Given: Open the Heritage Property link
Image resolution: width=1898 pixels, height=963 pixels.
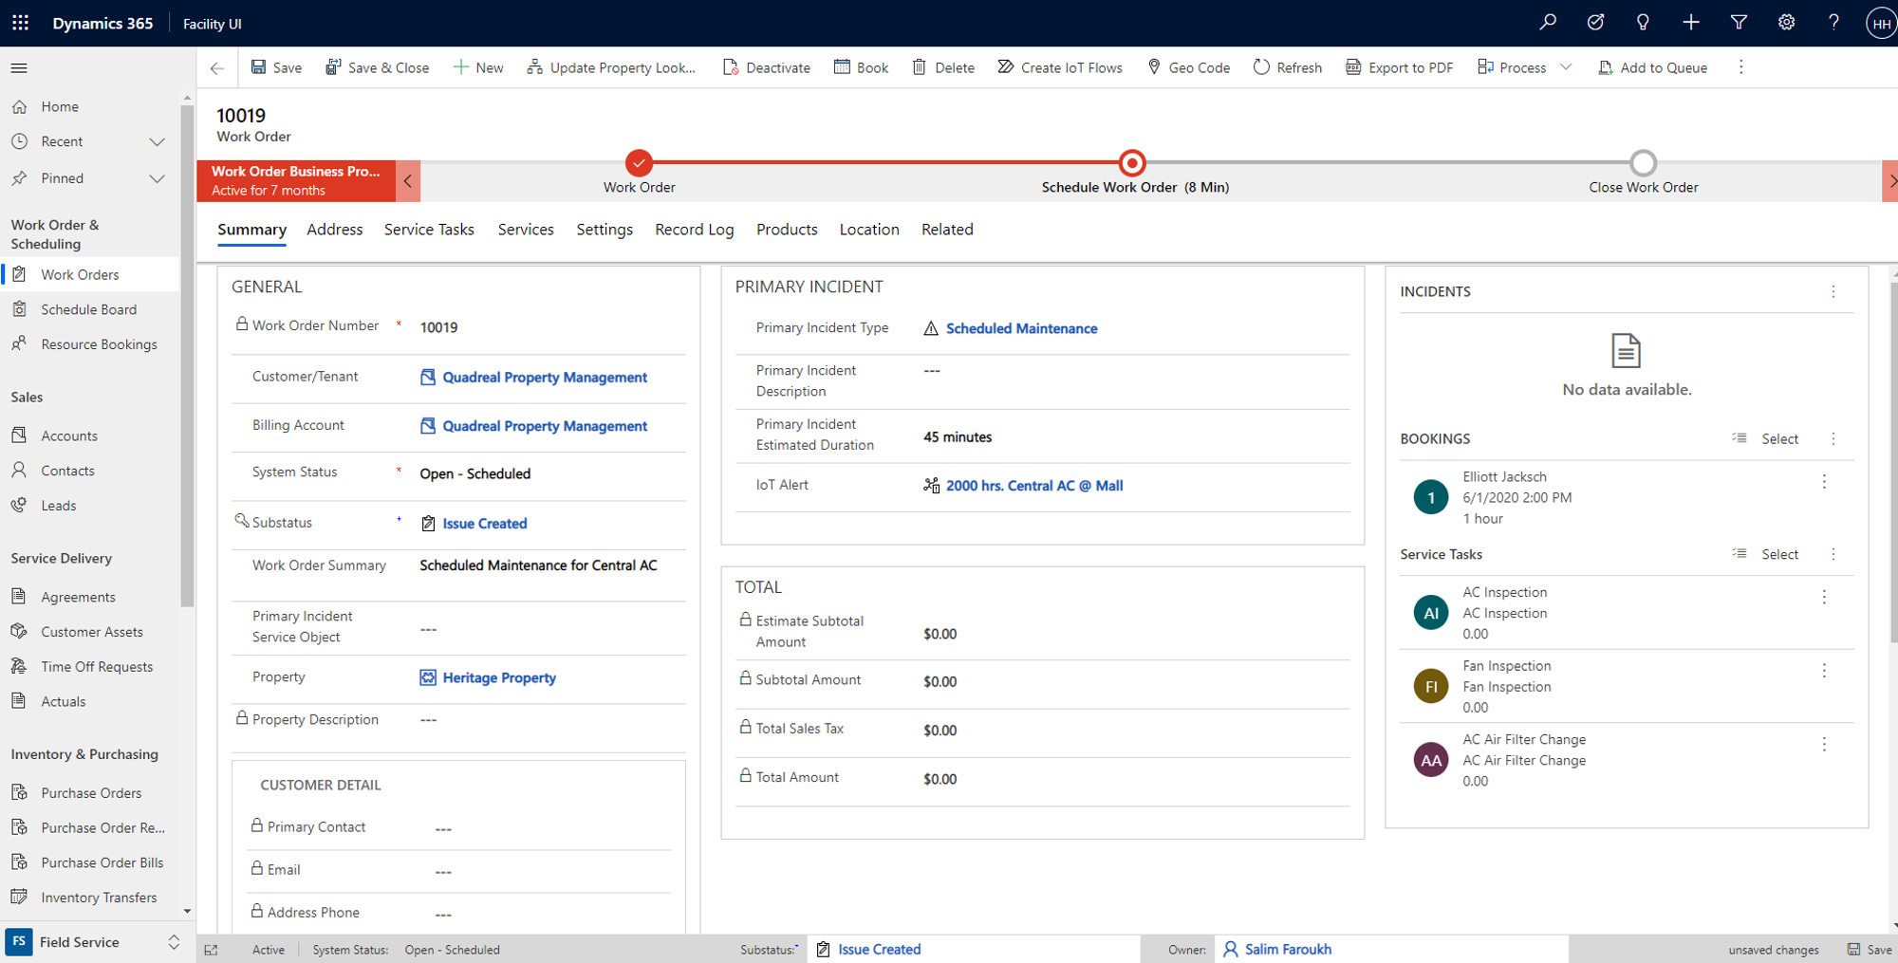Looking at the screenshot, I should (x=499, y=678).
